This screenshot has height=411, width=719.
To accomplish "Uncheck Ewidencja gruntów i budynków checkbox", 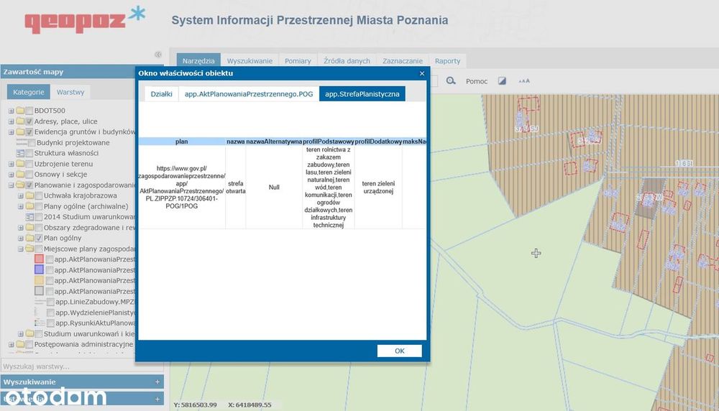I will pos(29,132).
